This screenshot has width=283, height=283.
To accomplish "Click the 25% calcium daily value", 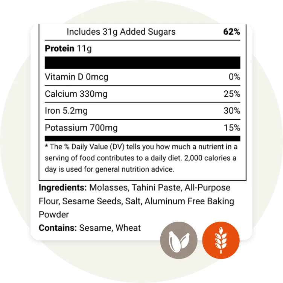I will click(231, 94).
